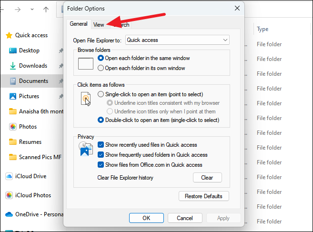Click the Downloads arrow icon

[x=13, y=66]
